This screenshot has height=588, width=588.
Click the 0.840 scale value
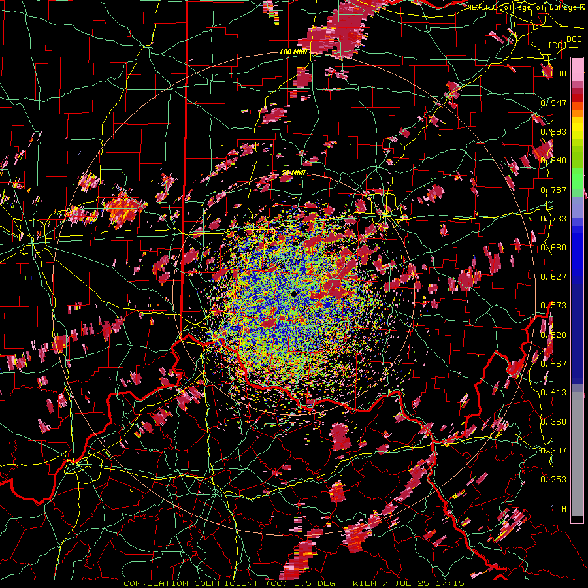tap(553, 161)
